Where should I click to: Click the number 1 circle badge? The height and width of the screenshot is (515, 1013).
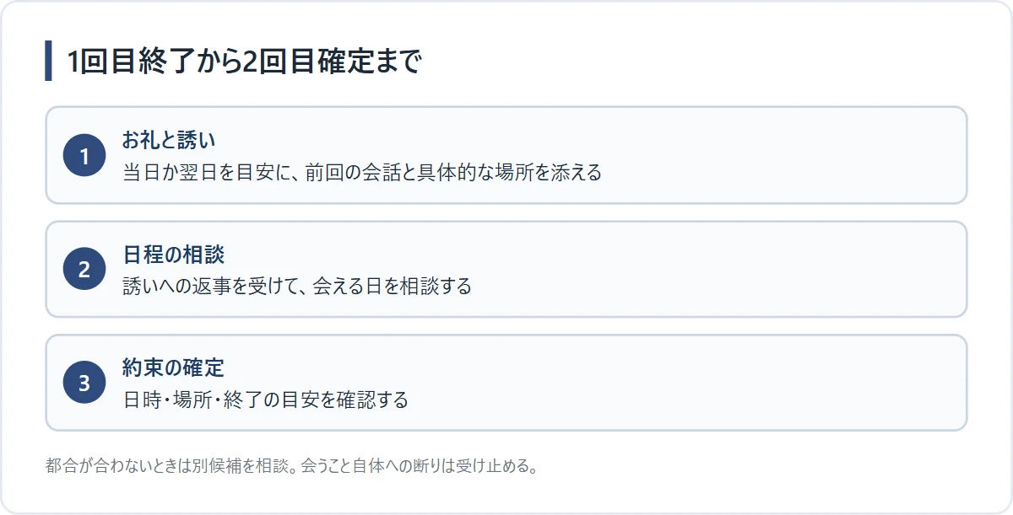(x=84, y=155)
